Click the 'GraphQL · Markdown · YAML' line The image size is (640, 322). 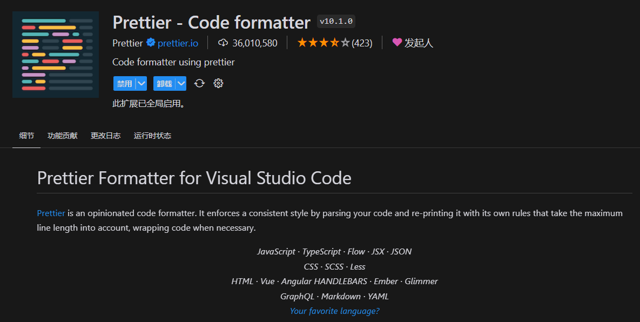335,296
